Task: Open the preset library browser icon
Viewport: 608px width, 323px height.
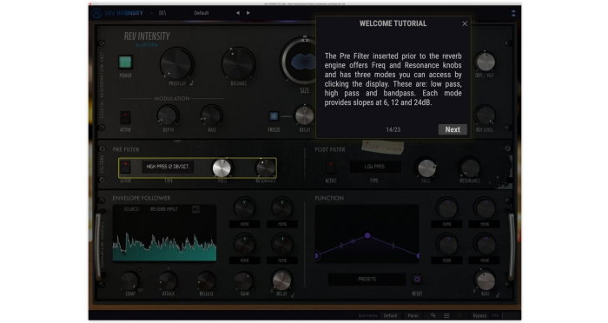Action: point(162,13)
